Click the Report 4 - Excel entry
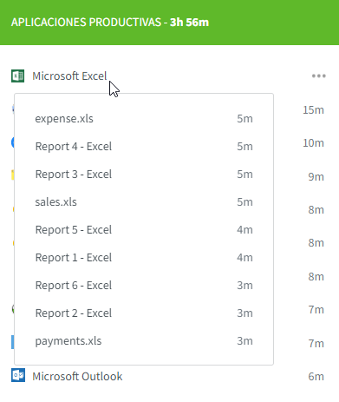 pos(74,147)
